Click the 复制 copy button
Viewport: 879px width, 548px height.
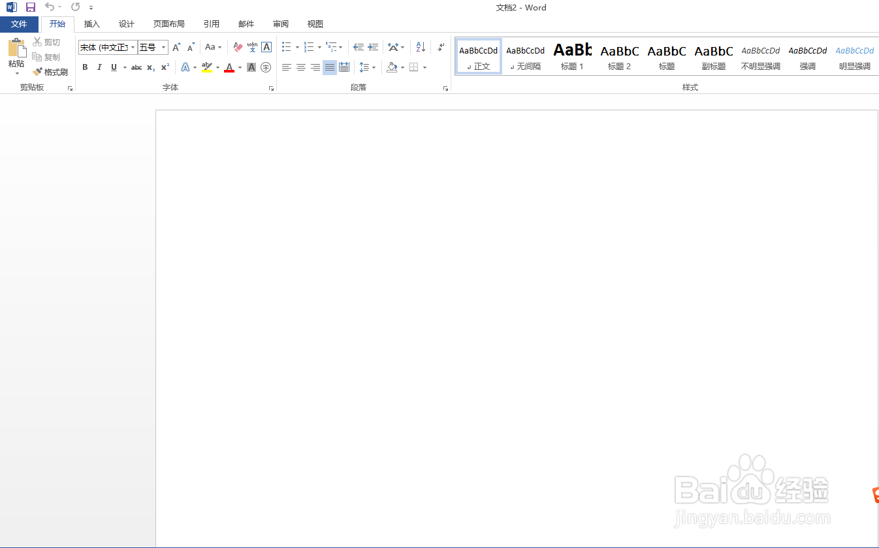[x=46, y=57]
